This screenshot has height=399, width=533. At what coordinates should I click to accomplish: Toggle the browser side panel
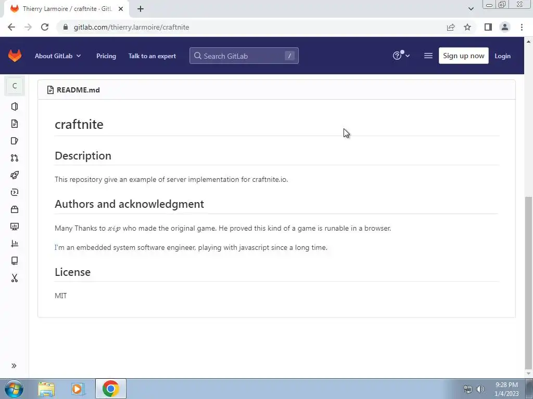488,27
